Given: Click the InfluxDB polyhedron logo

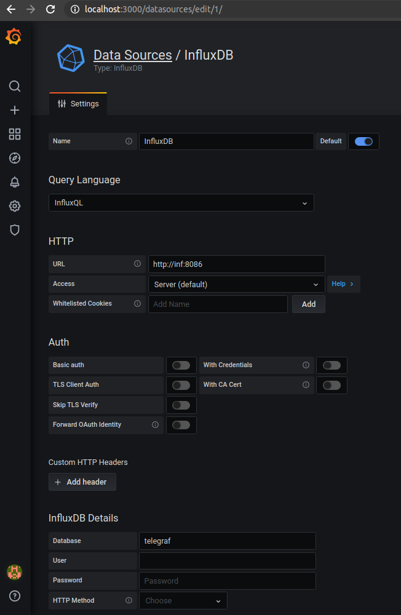Looking at the screenshot, I should (71, 58).
